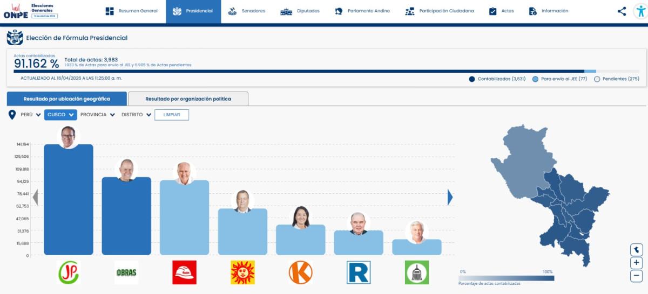
Task: Toggle Pendientes (275) legend marker
Action: (x=597, y=79)
